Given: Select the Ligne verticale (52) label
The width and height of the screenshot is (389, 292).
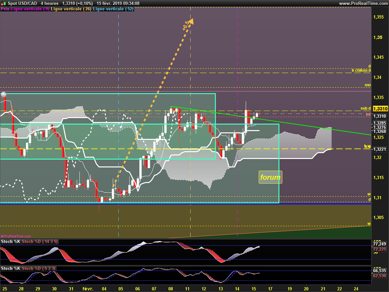Looking at the screenshot, I should click(x=113, y=9).
